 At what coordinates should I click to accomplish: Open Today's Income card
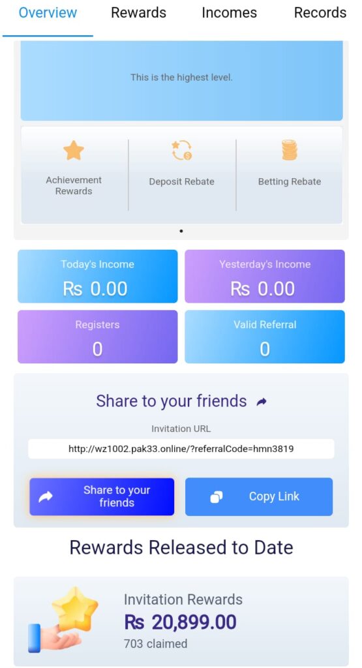pyautogui.click(x=98, y=276)
